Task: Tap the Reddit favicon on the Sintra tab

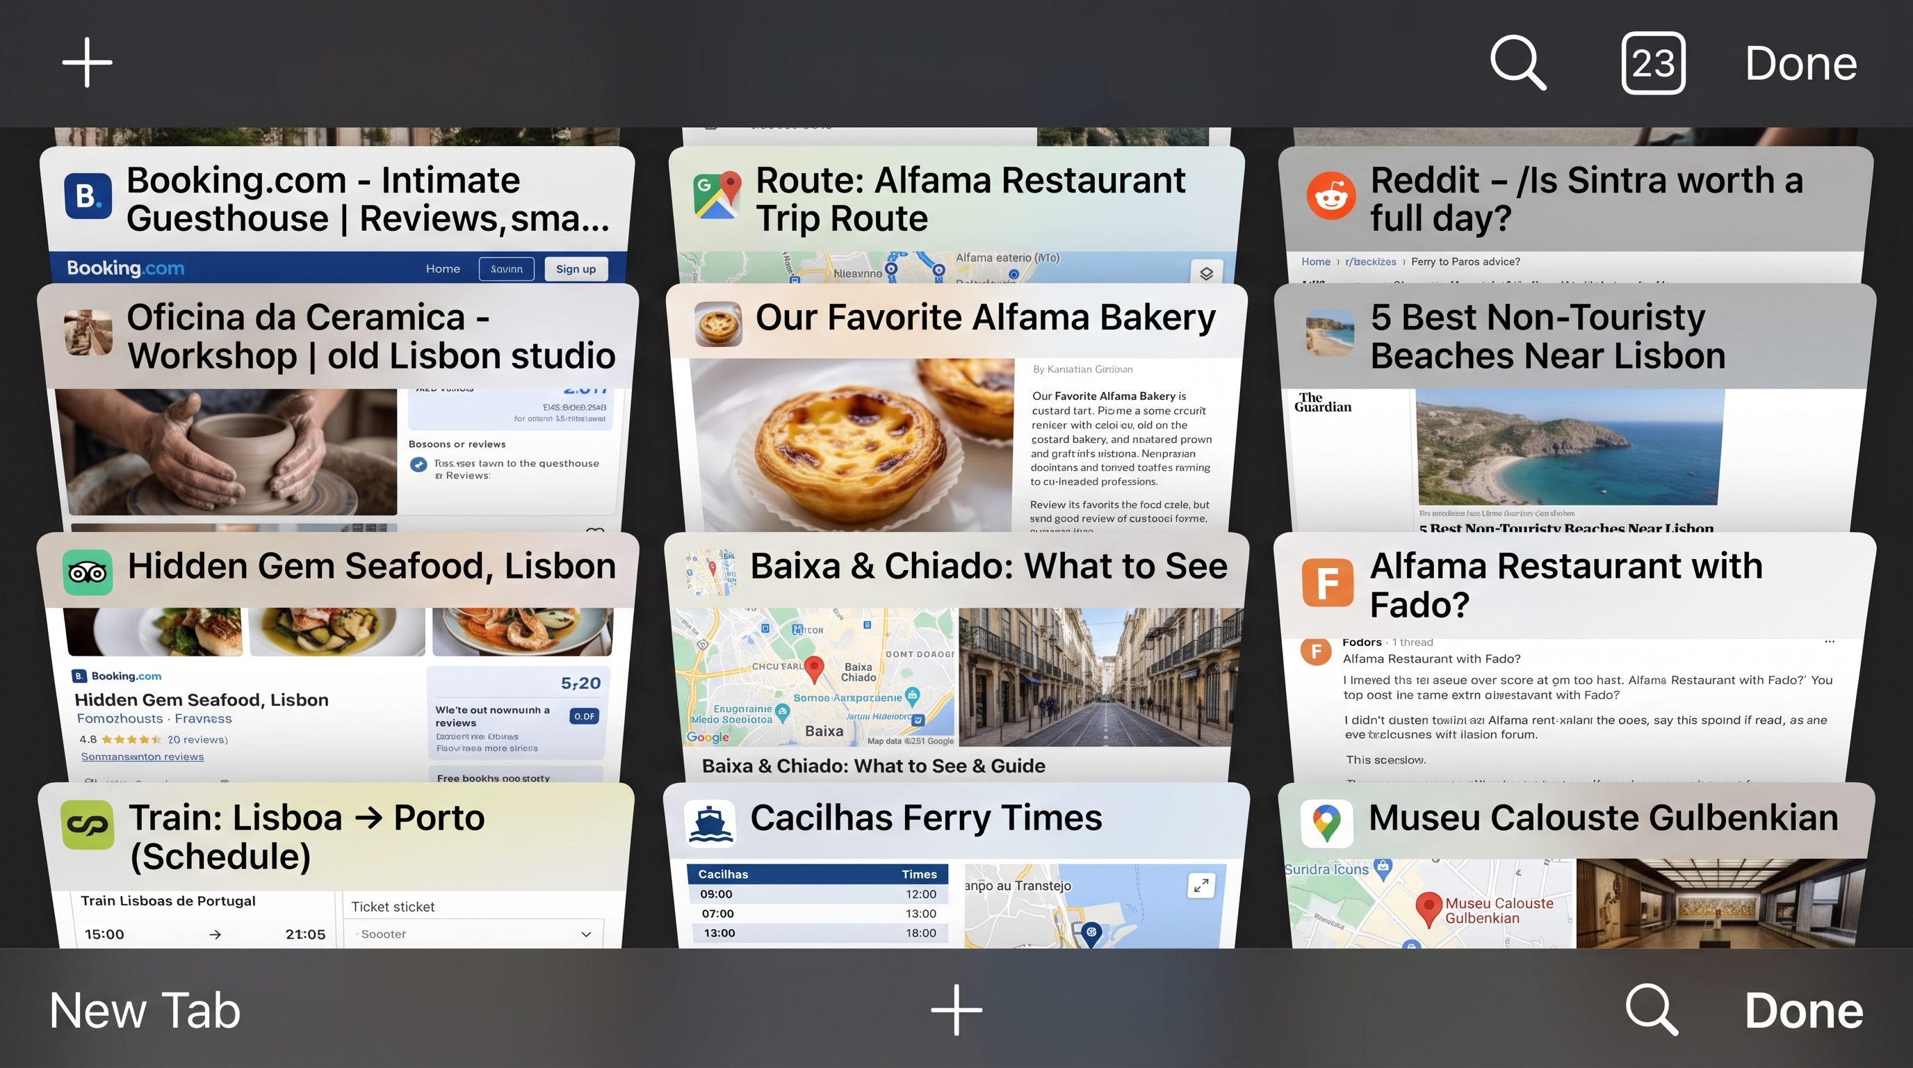Action: coord(1330,196)
